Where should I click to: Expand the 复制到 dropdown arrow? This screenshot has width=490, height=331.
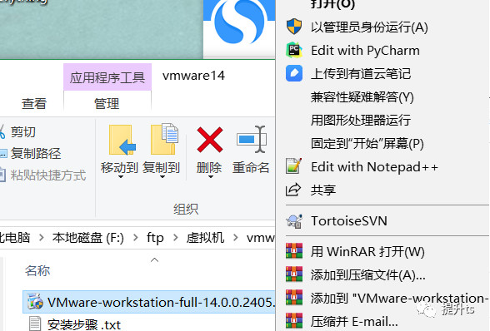pyautogui.click(x=162, y=177)
